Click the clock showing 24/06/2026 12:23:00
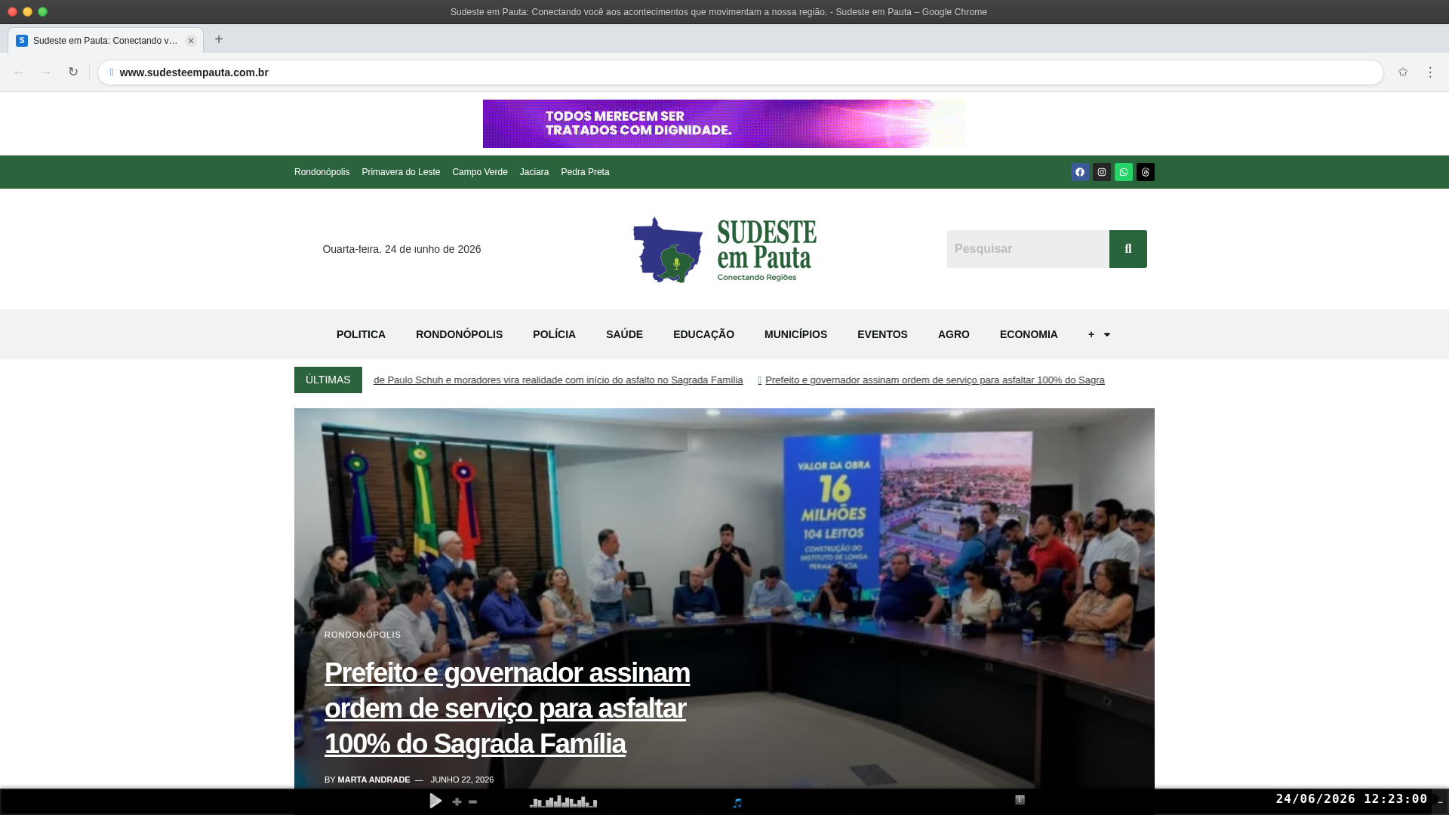 coord(1352,799)
